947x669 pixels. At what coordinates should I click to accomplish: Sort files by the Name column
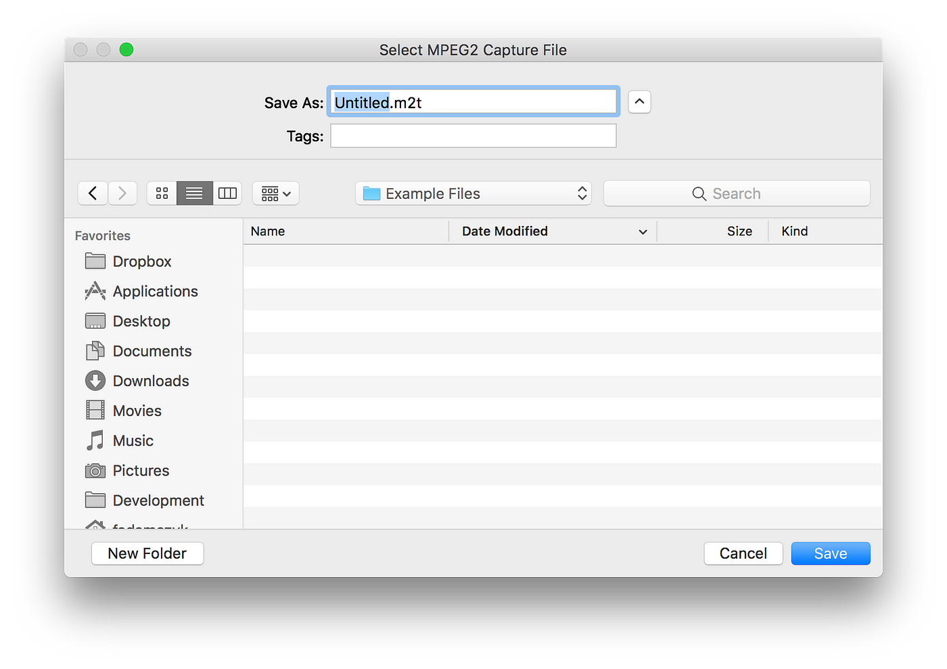[268, 231]
